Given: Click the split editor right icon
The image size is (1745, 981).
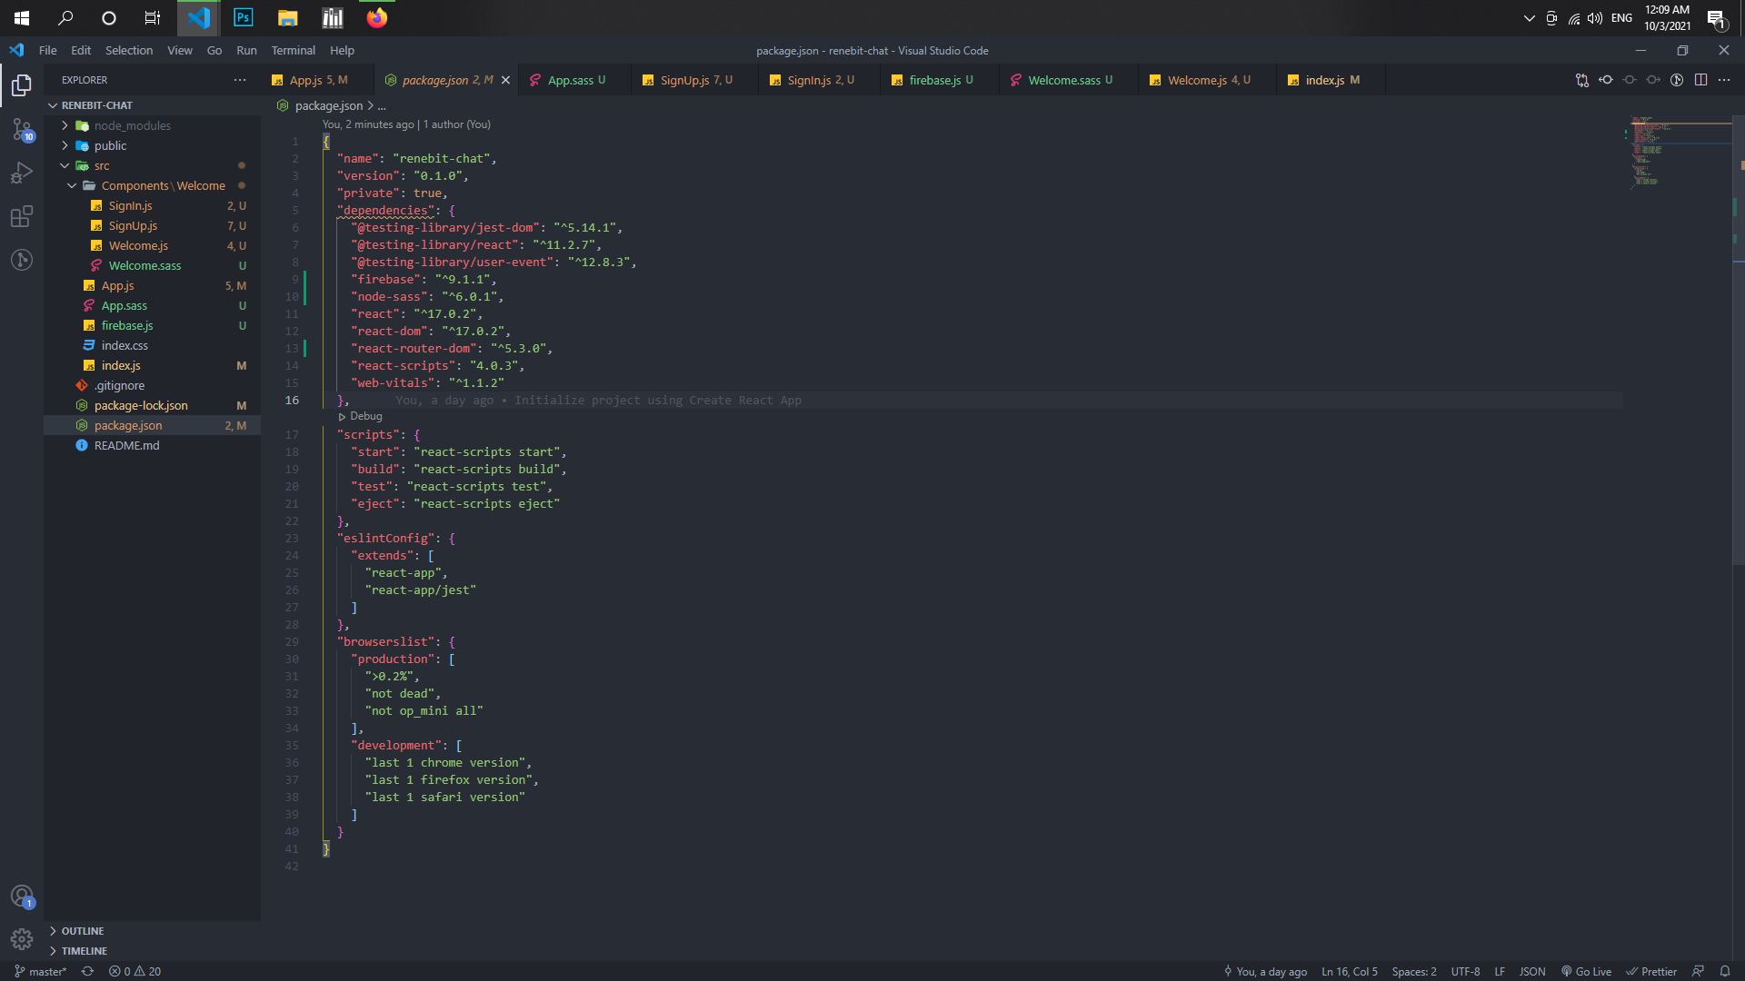Looking at the screenshot, I should 1700,80.
